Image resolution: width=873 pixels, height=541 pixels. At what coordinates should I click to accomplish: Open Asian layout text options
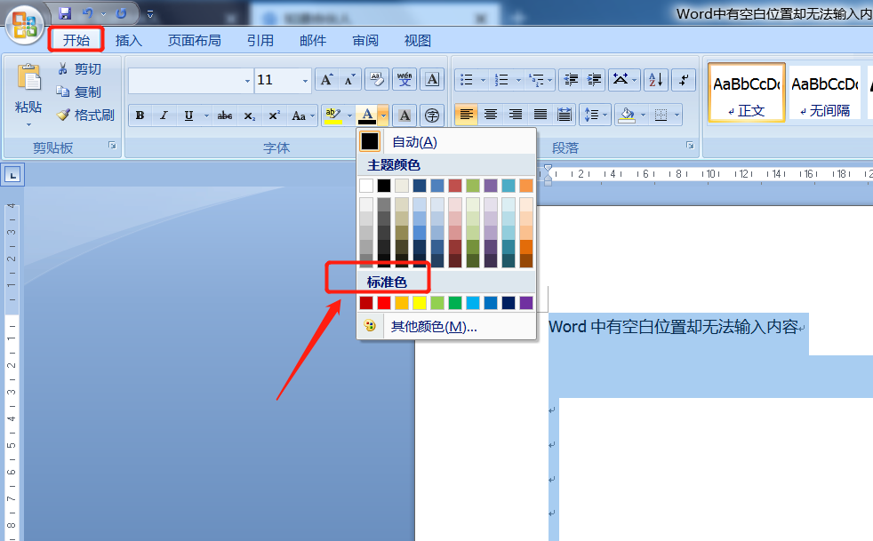click(x=624, y=80)
